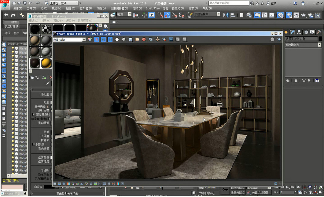Click the 多边形建模 button
Viewport: 324px width, 197px height.
click(x=12, y=26)
